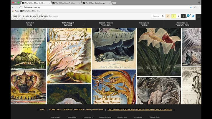The image size is (212, 119).
Task: Open Commercial Book Illustrations menu
Action: click(x=68, y=24)
